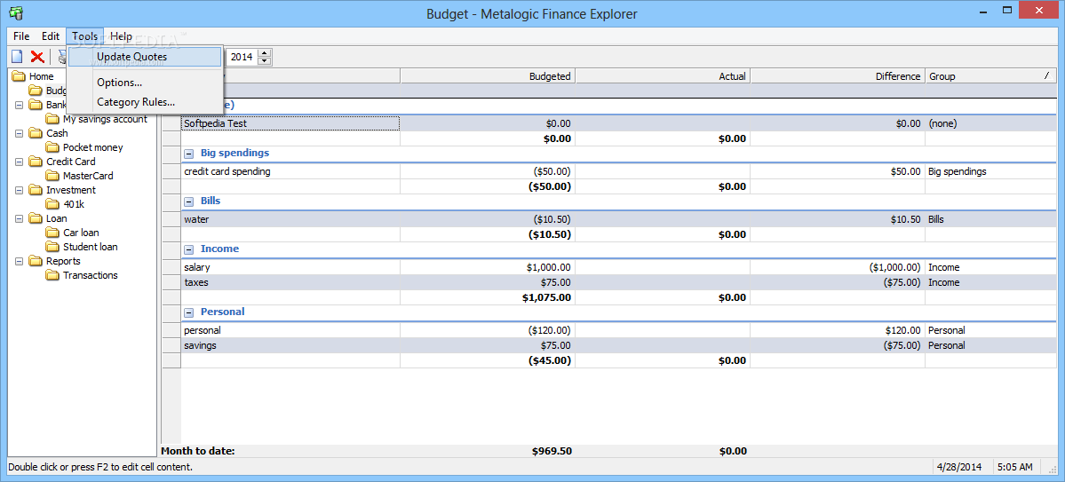Click the row header beside salary row

coord(171,267)
